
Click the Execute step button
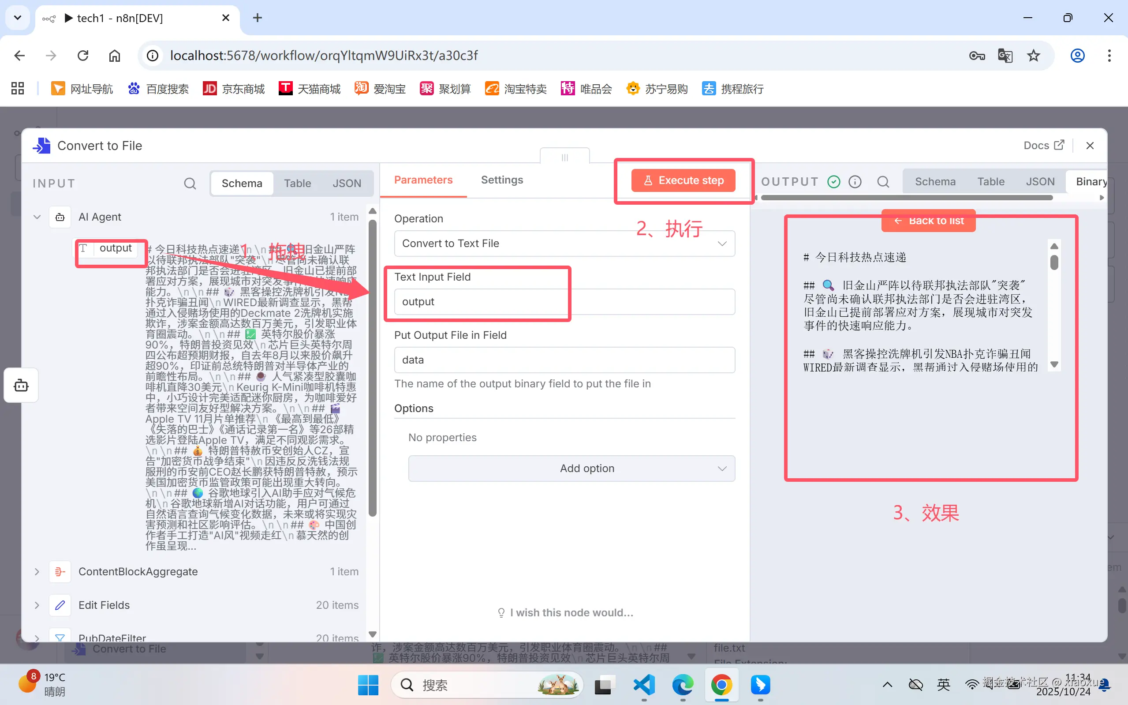(683, 180)
